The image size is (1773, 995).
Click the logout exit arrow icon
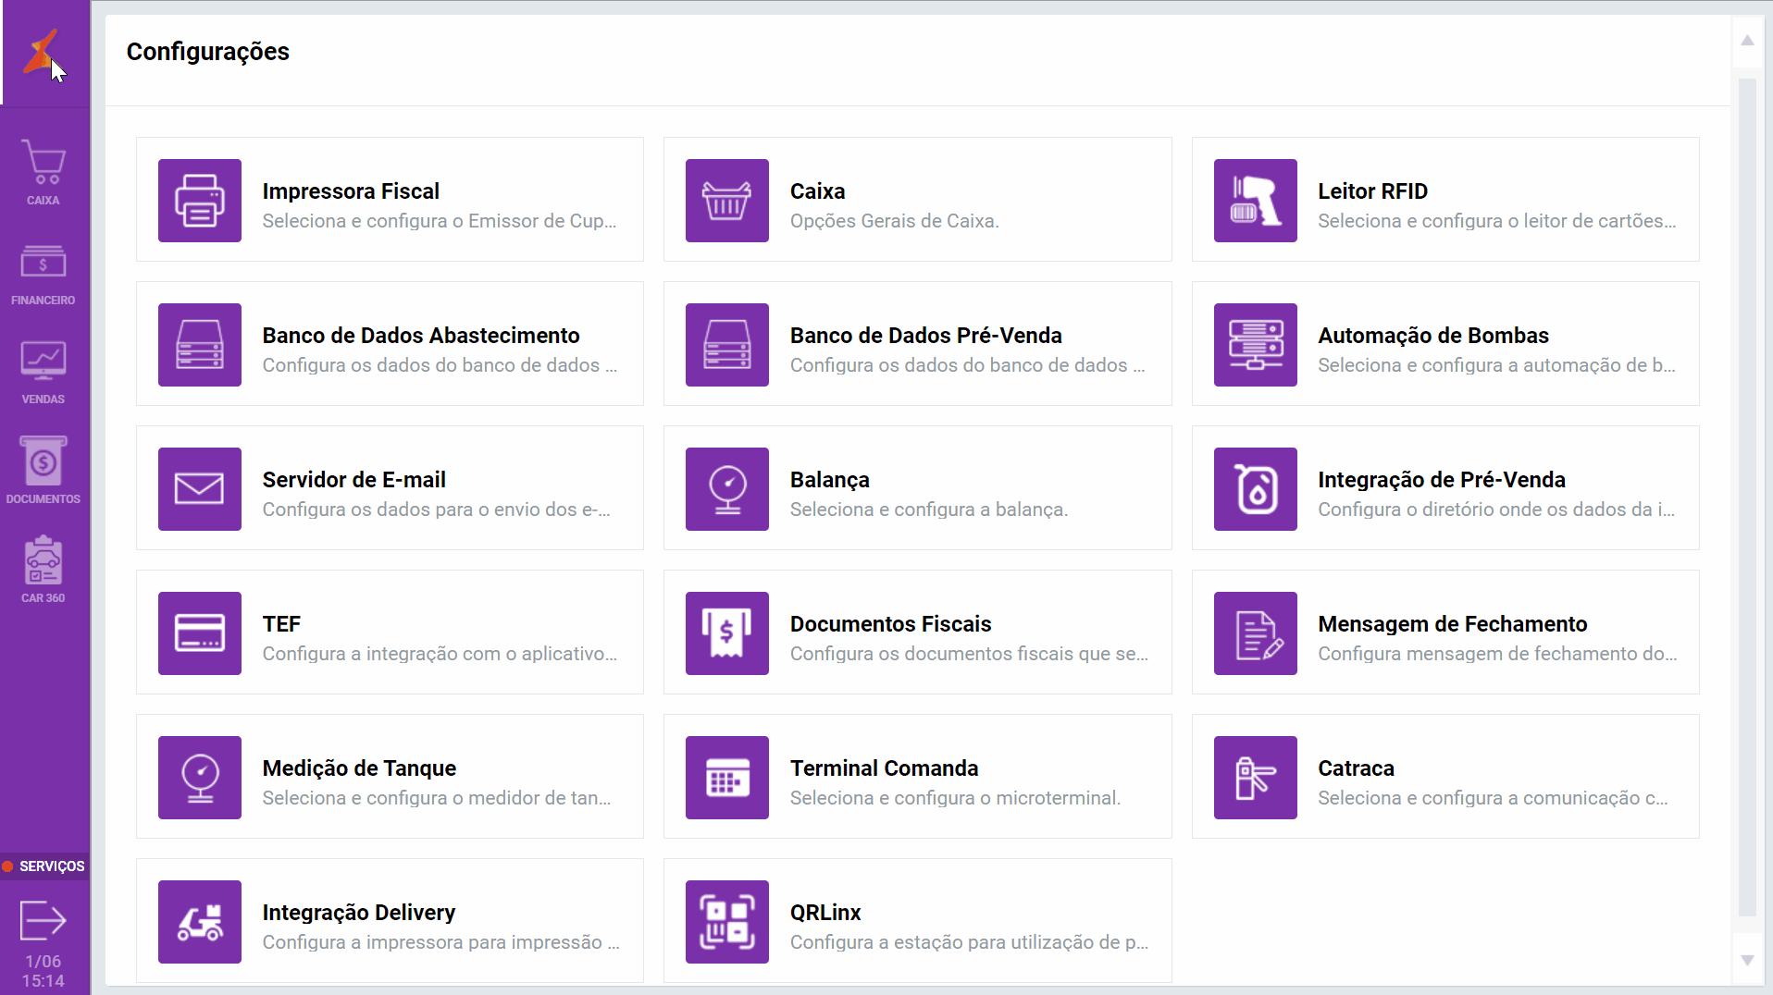(x=43, y=920)
